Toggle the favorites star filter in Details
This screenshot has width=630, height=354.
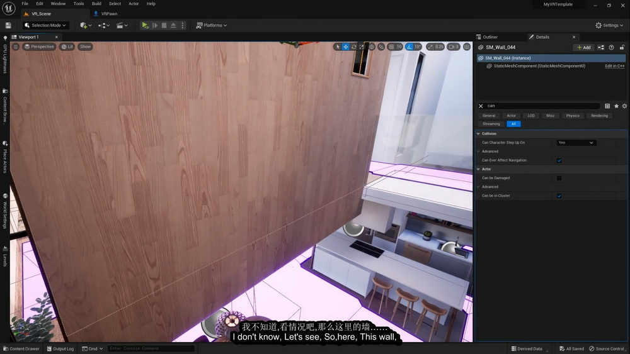point(616,106)
